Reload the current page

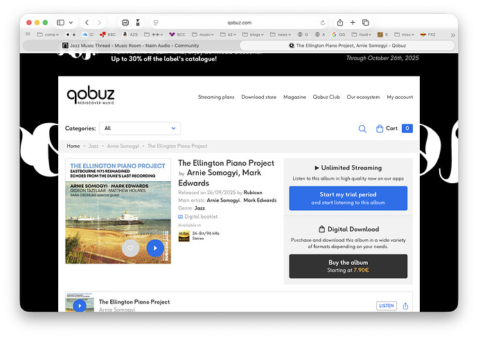coord(323,23)
